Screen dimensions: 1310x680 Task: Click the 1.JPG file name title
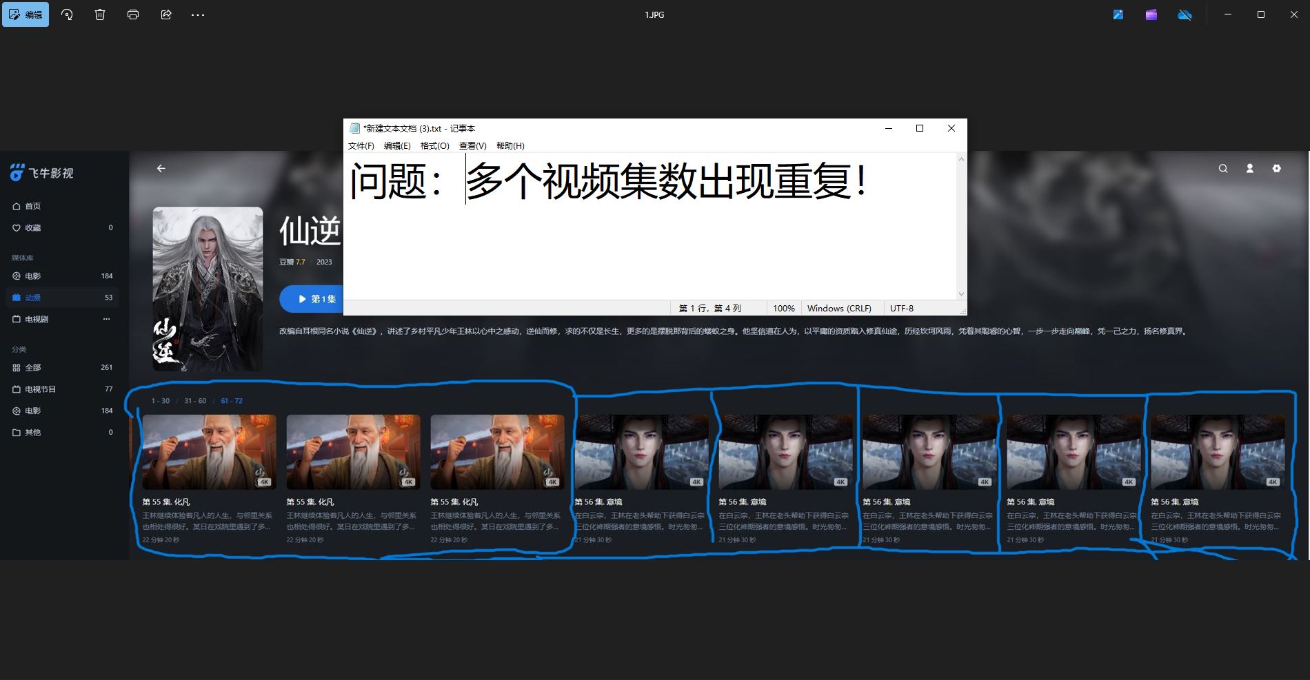[654, 14]
